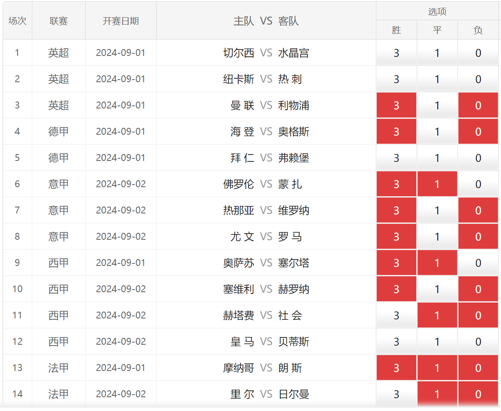Select draw option 1 for 尤文 VS 罗马
501x411 pixels.
pyautogui.click(x=437, y=236)
